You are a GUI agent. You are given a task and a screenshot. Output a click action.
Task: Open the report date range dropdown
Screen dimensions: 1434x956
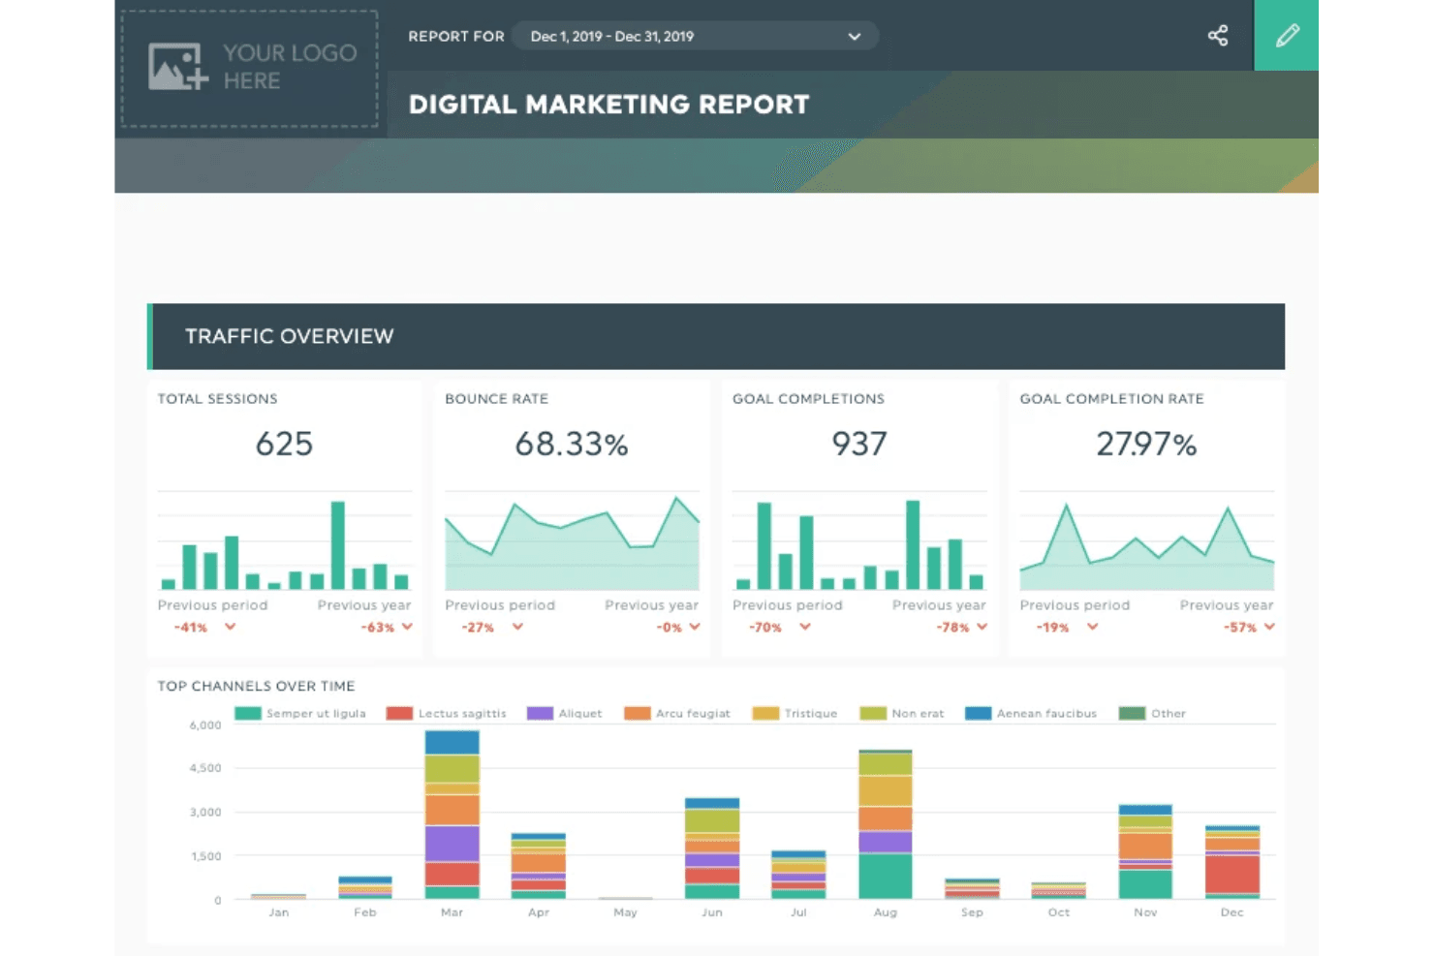[696, 36]
